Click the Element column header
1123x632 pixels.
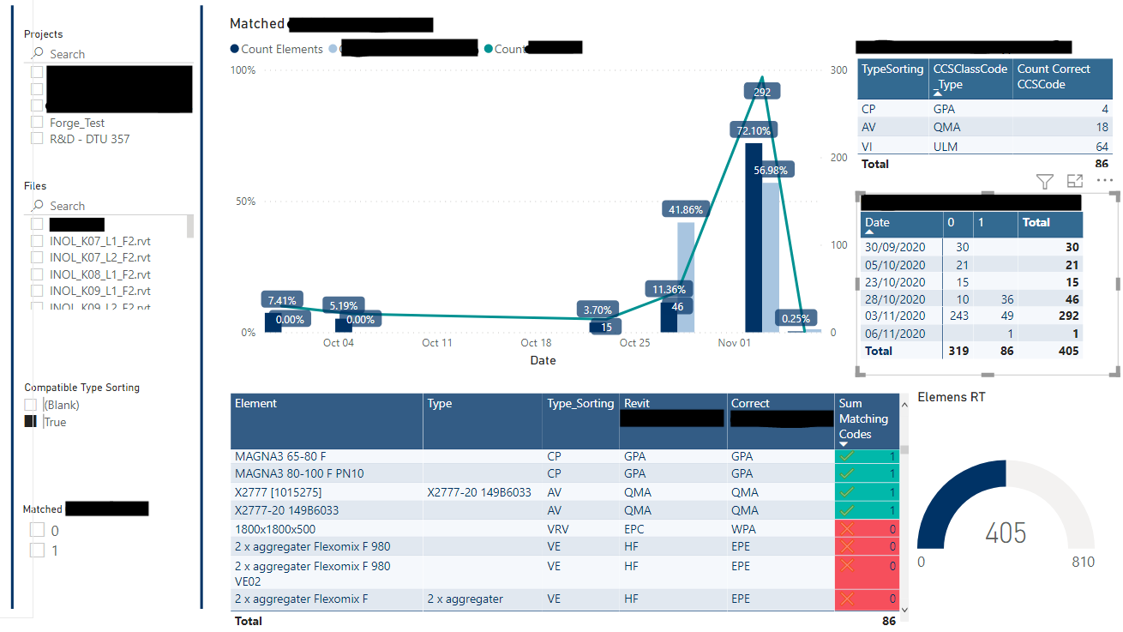256,404
